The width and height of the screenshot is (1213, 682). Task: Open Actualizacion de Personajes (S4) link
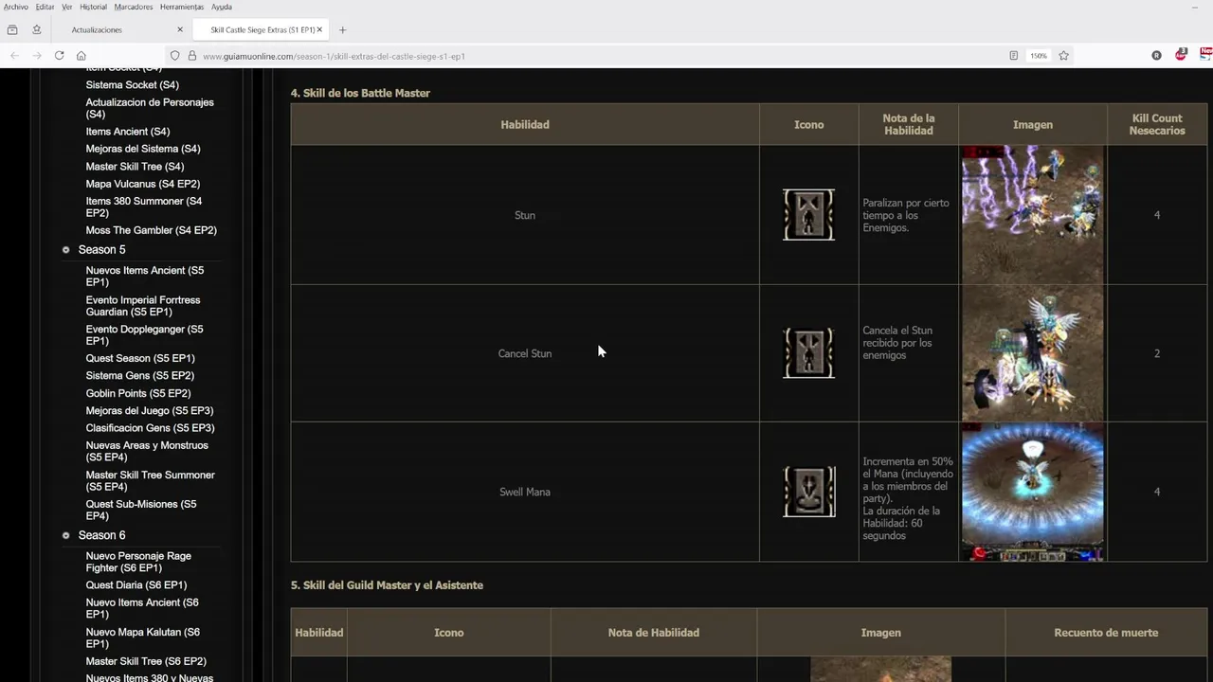(x=150, y=108)
